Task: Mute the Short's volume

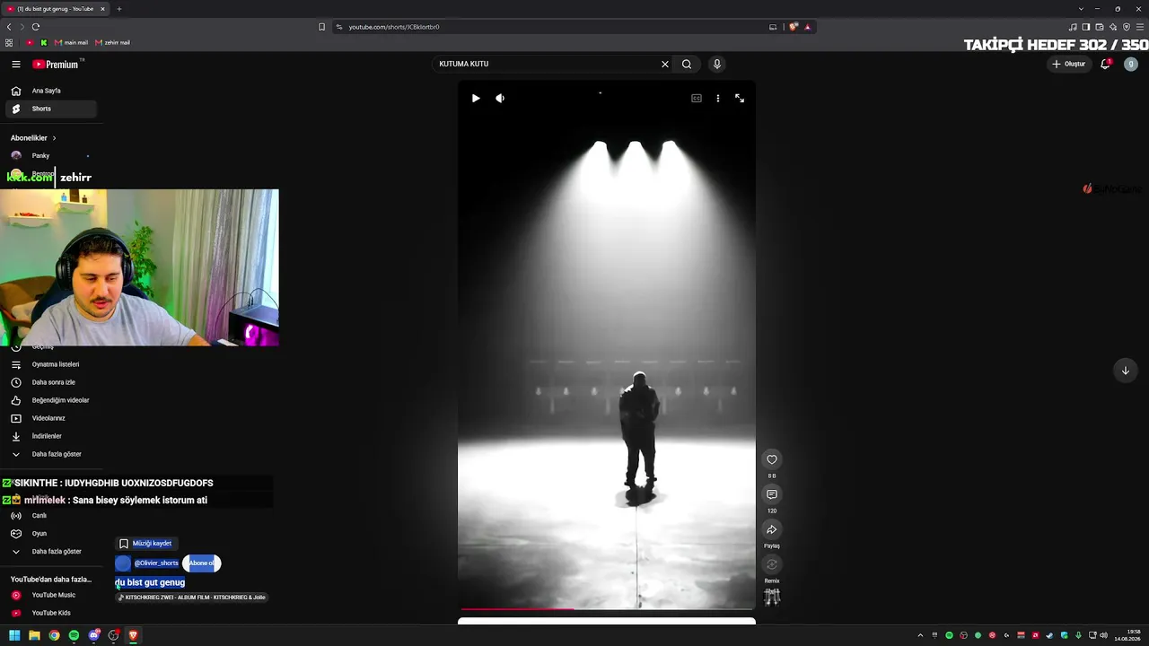Action: pyautogui.click(x=500, y=98)
